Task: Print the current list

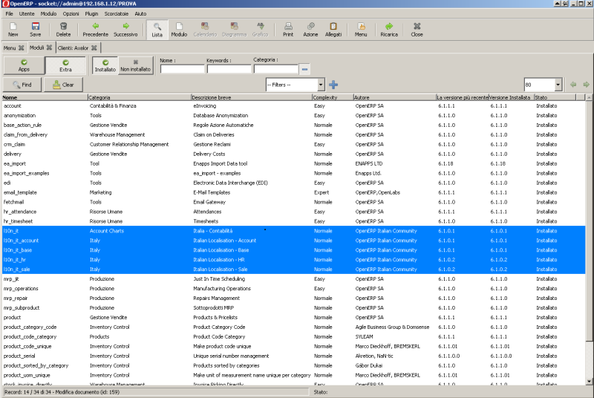Action: tap(288, 30)
